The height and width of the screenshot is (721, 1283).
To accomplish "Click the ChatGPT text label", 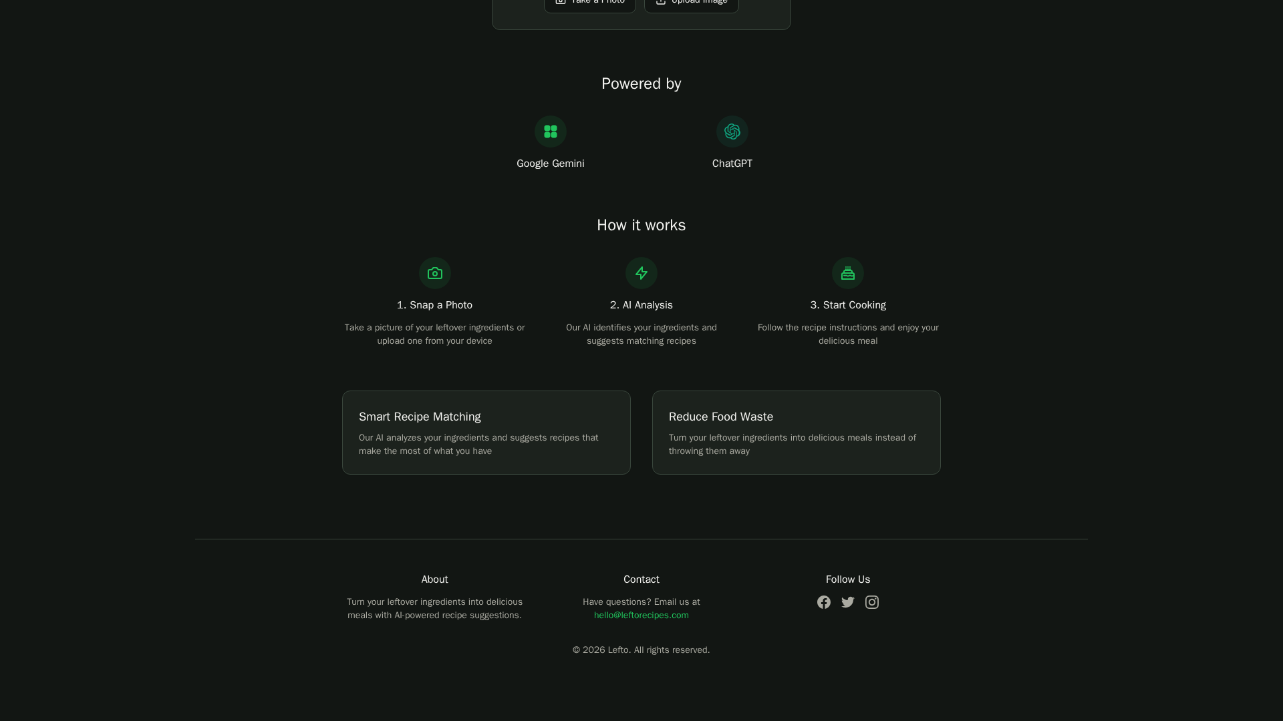I will coord(732,164).
